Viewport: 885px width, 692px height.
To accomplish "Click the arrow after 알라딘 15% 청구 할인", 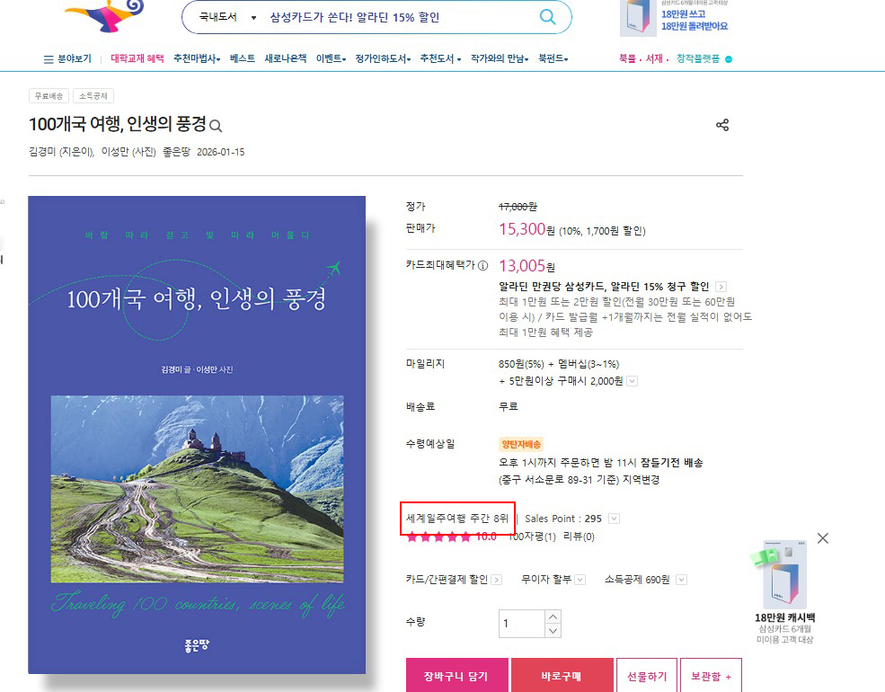I will 721,287.
